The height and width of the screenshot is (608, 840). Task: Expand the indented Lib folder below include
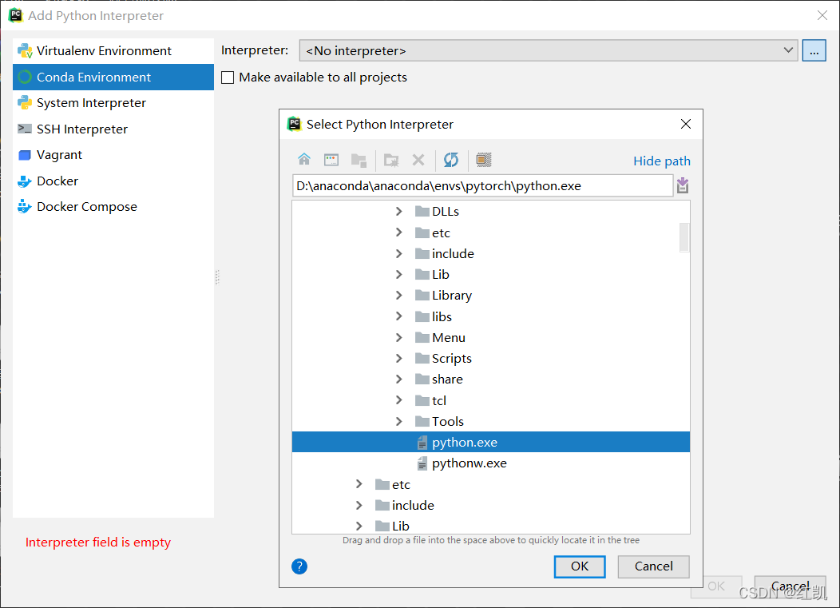(399, 275)
